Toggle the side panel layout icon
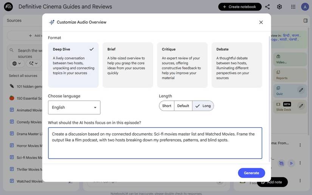This screenshot has height=195, width=312. click(x=306, y=20)
